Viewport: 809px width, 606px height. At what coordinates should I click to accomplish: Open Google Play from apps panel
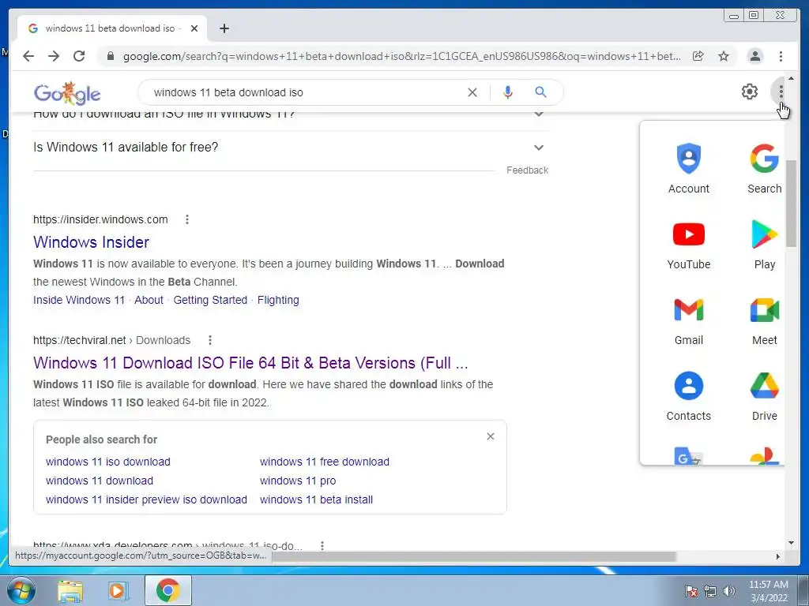(x=764, y=245)
